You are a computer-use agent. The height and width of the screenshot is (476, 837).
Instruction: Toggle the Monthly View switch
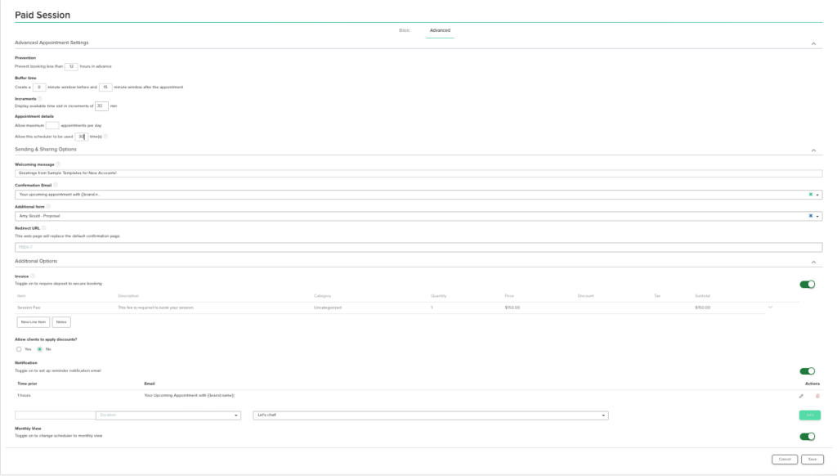pyautogui.click(x=807, y=437)
